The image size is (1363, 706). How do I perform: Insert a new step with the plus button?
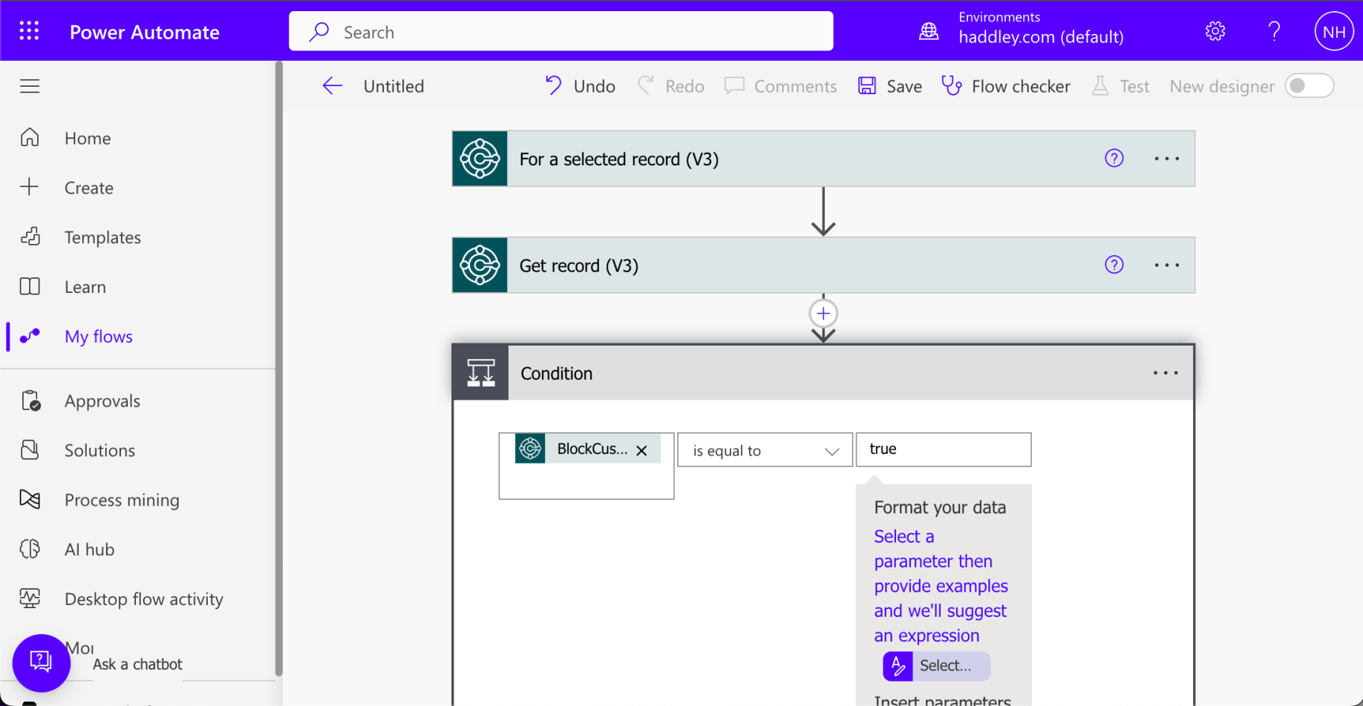tap(823, 314)
